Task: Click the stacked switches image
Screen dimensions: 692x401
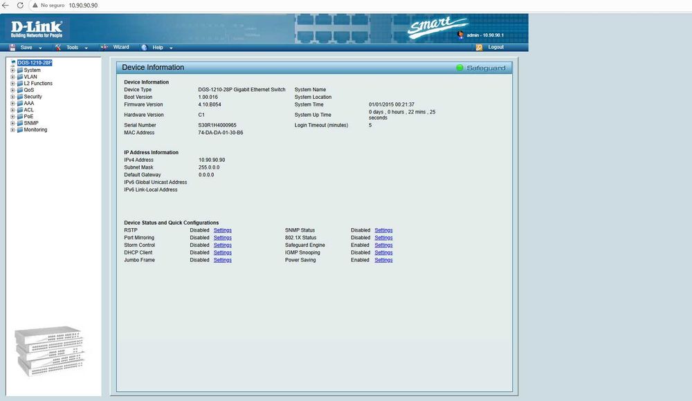Action: tap(49, 352)
